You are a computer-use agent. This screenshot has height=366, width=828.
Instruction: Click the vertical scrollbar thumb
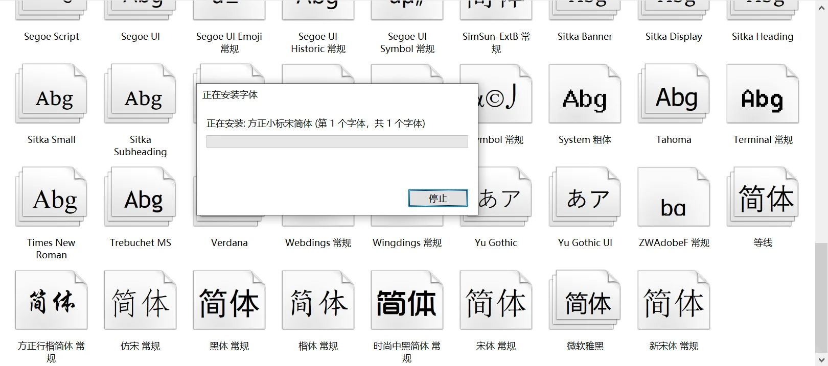[x=821, y=298]
